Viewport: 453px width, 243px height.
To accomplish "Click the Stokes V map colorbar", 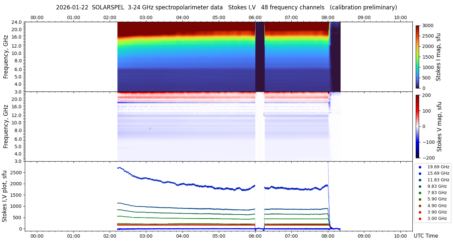I will [417, 126].
